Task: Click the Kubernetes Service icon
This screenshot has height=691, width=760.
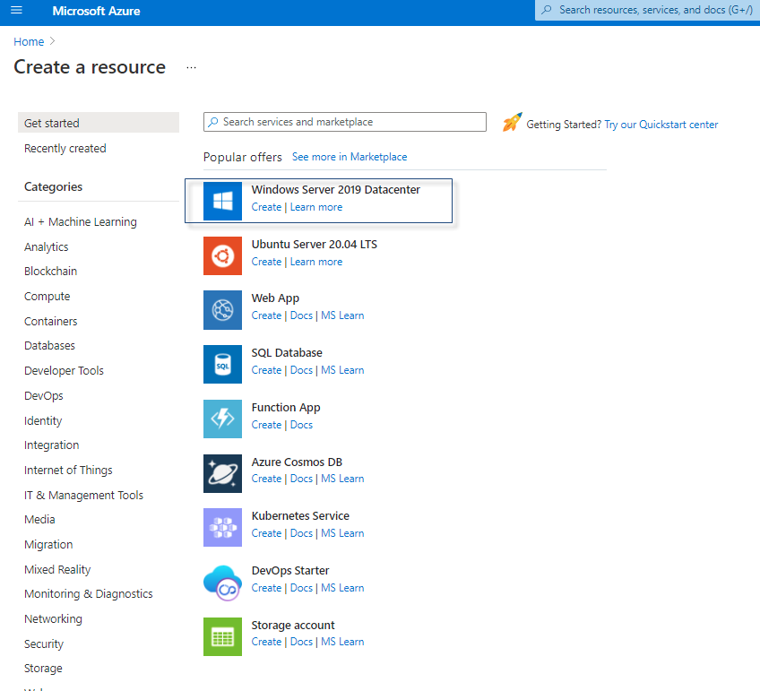Action: [x=222, y=528]
